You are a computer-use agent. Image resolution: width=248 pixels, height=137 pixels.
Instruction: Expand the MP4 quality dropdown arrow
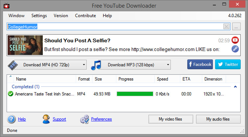(84, 65)
